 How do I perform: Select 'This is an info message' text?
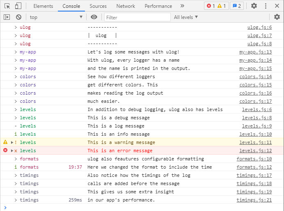119,134
